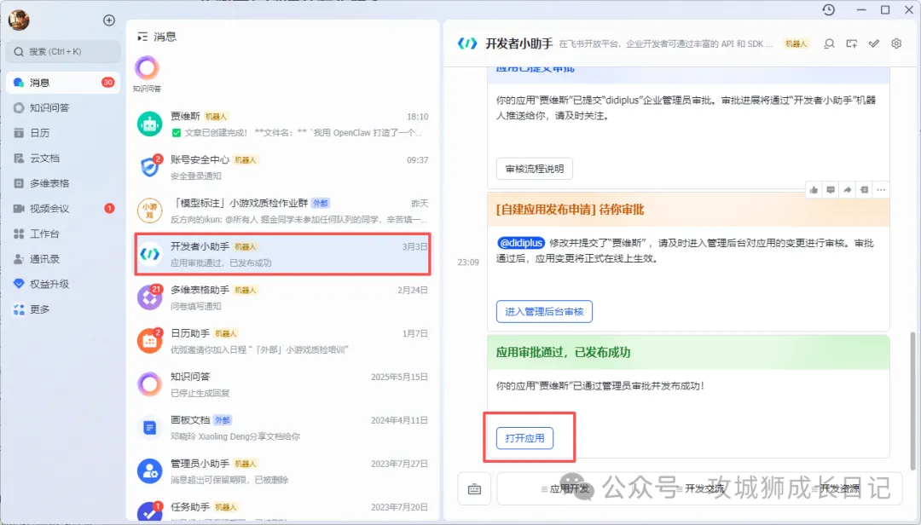This screenshot has width=921, height=525.
Task: Open chat settings gear icon
Action: (x=896, y=43)
